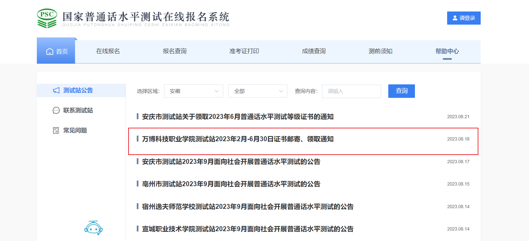The image size is (529, 241).
Task: Click the date 2023.08.18
Action: coord(458,139)
